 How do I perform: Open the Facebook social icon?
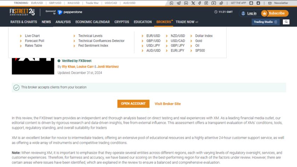[x=200, y=3]
